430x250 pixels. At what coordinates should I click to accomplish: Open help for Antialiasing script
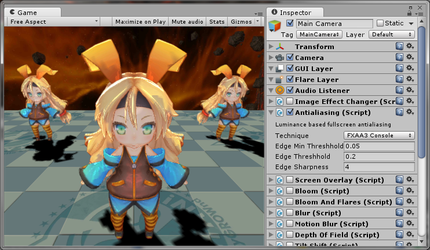click(x=399, y=112)
